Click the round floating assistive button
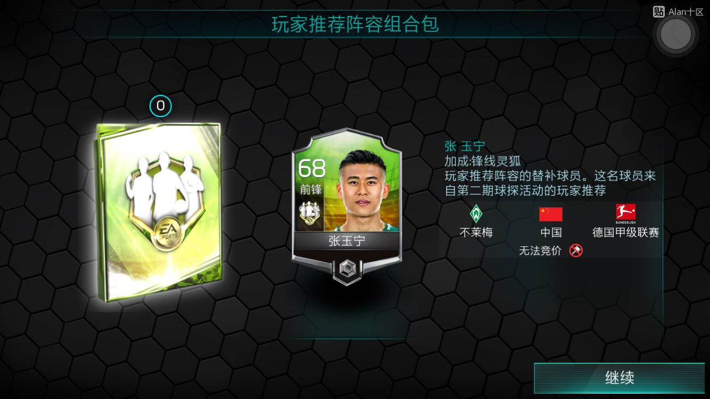 point(676,35)
